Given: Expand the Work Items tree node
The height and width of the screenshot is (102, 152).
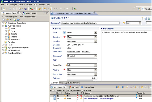Looking at the screenshot, I should [6, 39].
